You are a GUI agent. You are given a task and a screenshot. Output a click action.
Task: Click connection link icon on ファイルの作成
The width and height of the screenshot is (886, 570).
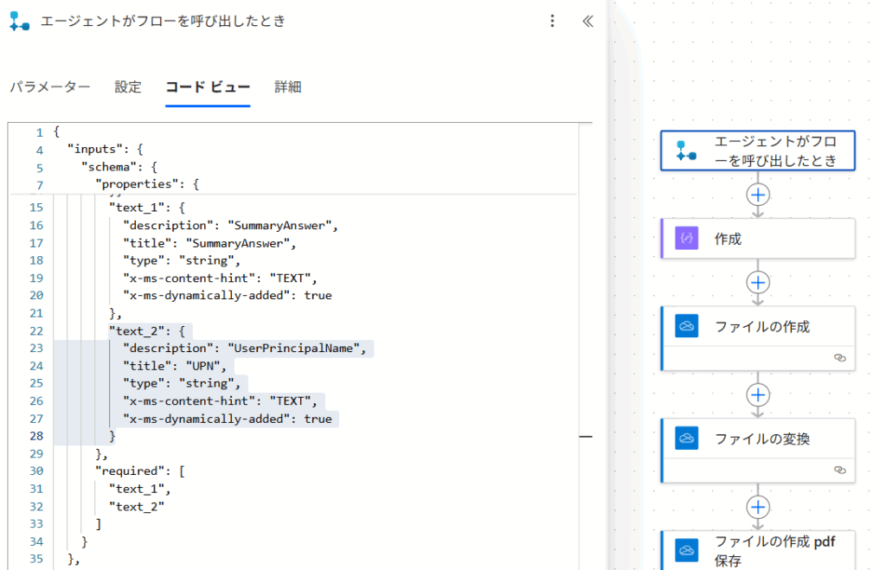(838, 357)
